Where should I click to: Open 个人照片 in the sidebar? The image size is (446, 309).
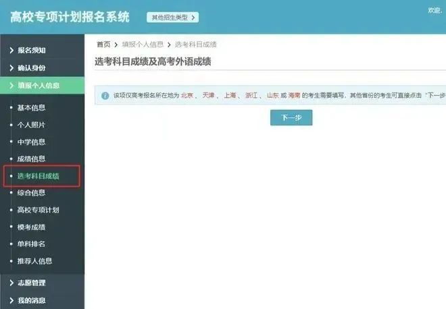(x=31, y=125)
